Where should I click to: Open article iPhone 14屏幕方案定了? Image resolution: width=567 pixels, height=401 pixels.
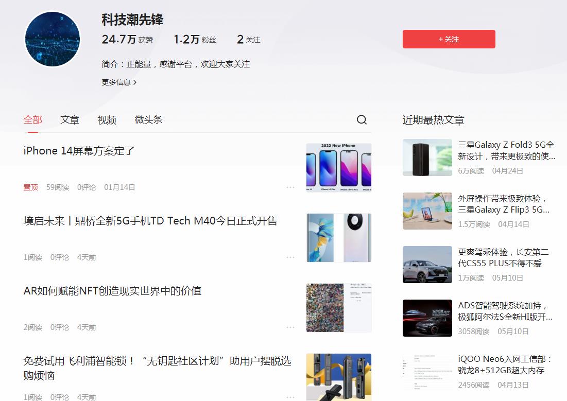click(x=79, y=151)
